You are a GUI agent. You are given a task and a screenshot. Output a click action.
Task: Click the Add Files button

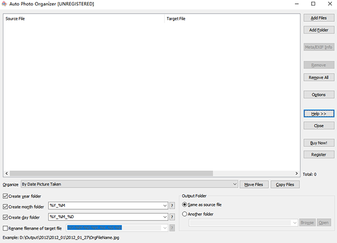click(x=318, y=18)
